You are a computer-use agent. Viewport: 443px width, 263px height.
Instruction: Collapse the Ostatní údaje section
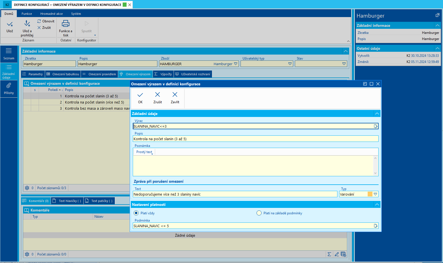point(437,48)
